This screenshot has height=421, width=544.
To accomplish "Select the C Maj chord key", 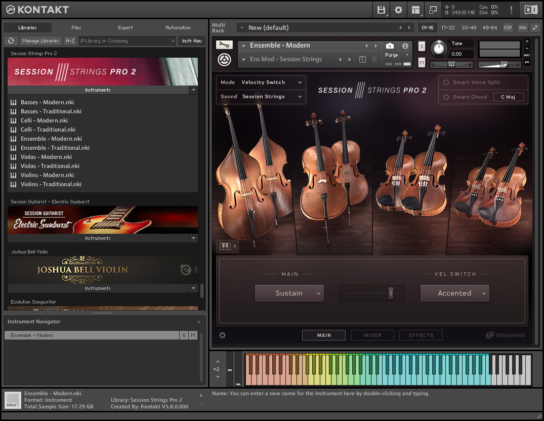I will [508, 97].
